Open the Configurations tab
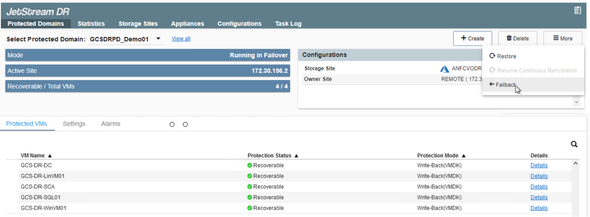This screenshot has width=590, height=217. (239, 24)
